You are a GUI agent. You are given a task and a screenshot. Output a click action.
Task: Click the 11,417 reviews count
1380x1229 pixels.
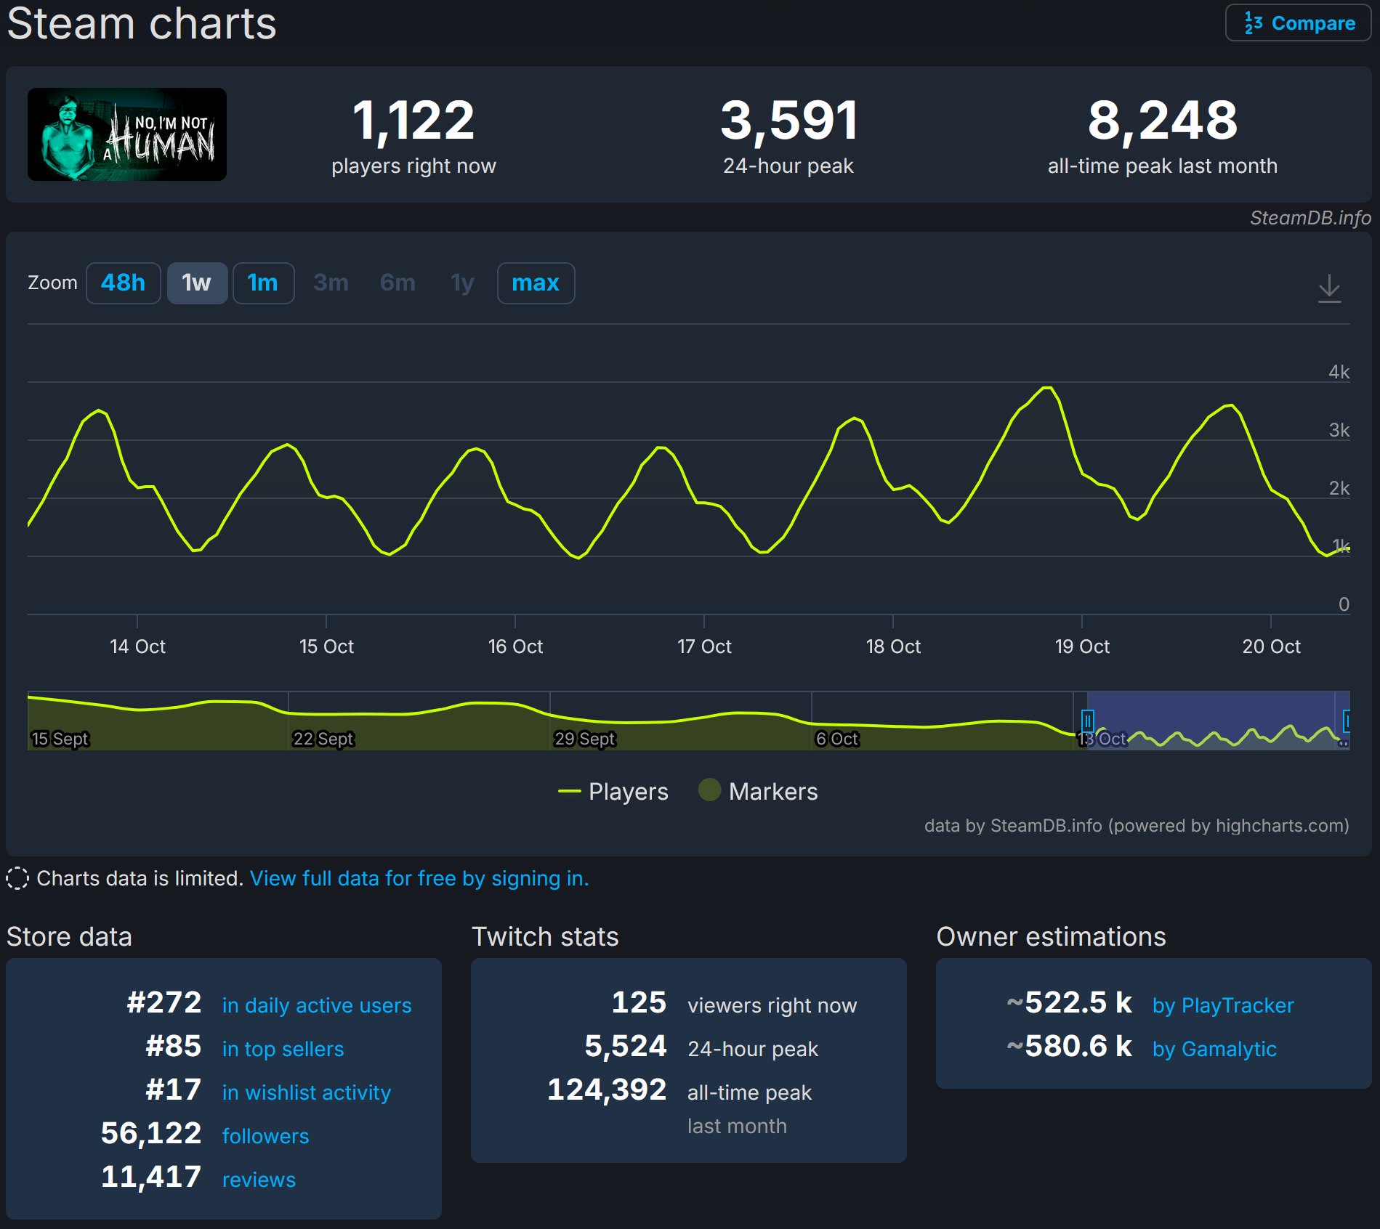pos(151,1177)
